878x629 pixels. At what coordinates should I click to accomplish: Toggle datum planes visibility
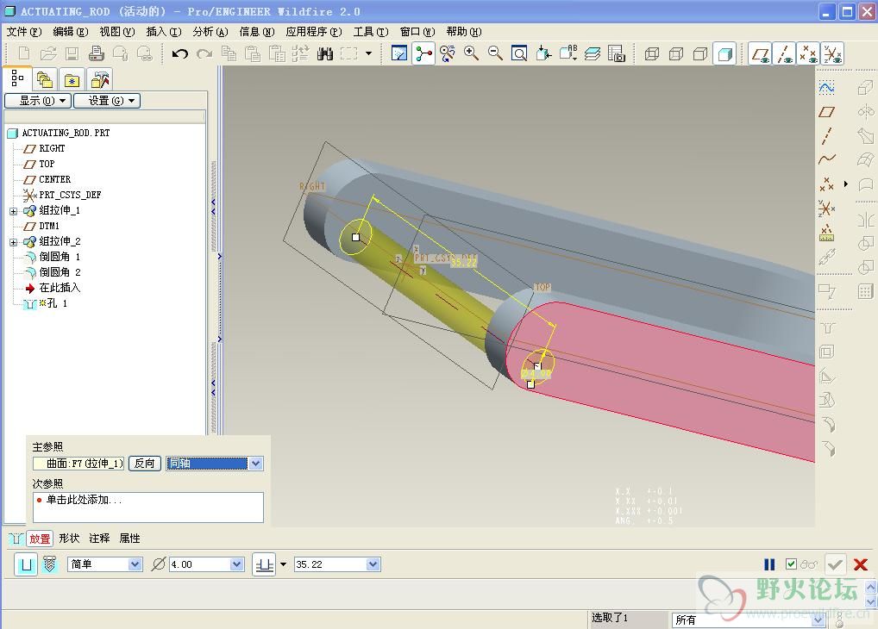point(761,53)
